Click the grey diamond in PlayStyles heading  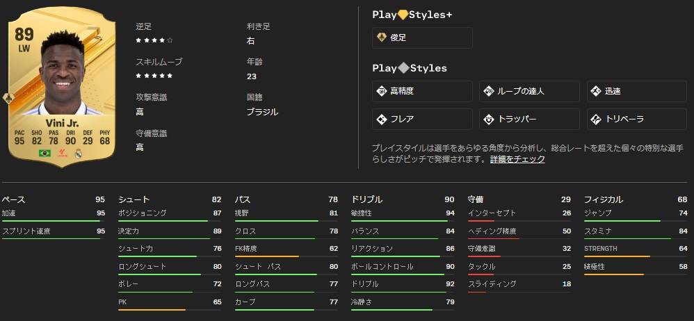click(403, 68)
